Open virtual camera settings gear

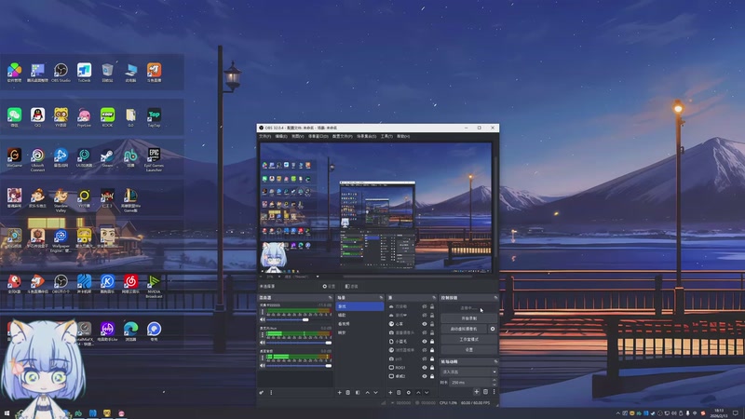[493, 329]
